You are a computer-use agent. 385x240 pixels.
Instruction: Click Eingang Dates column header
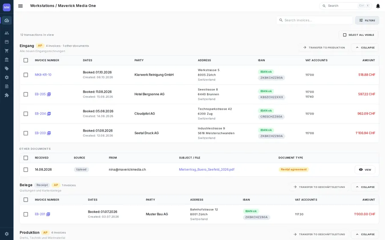tap(88, 60)
